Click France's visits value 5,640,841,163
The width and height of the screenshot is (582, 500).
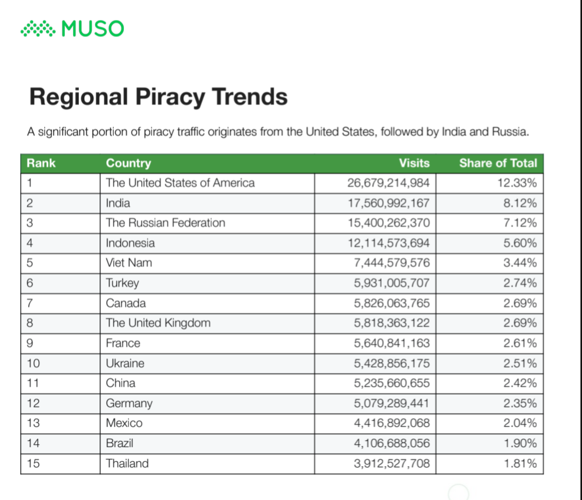[x=391, y=343]
